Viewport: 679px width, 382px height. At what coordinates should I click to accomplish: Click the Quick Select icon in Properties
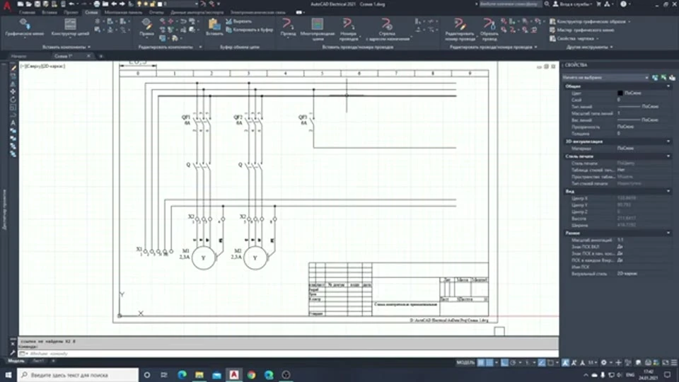point(672,78)
